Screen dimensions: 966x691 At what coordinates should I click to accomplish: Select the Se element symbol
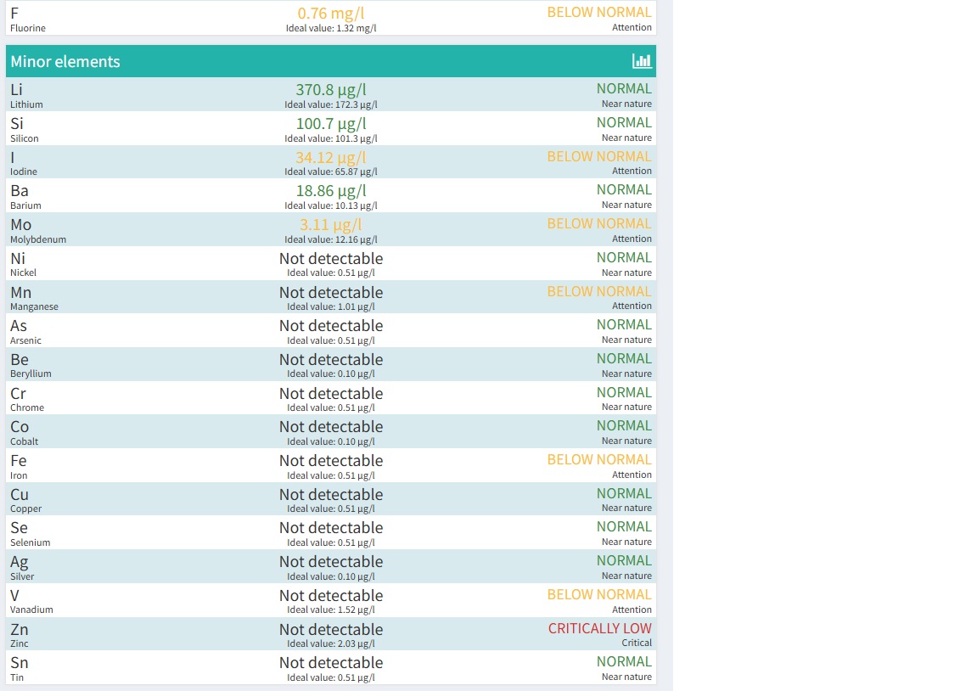point(19,528)
